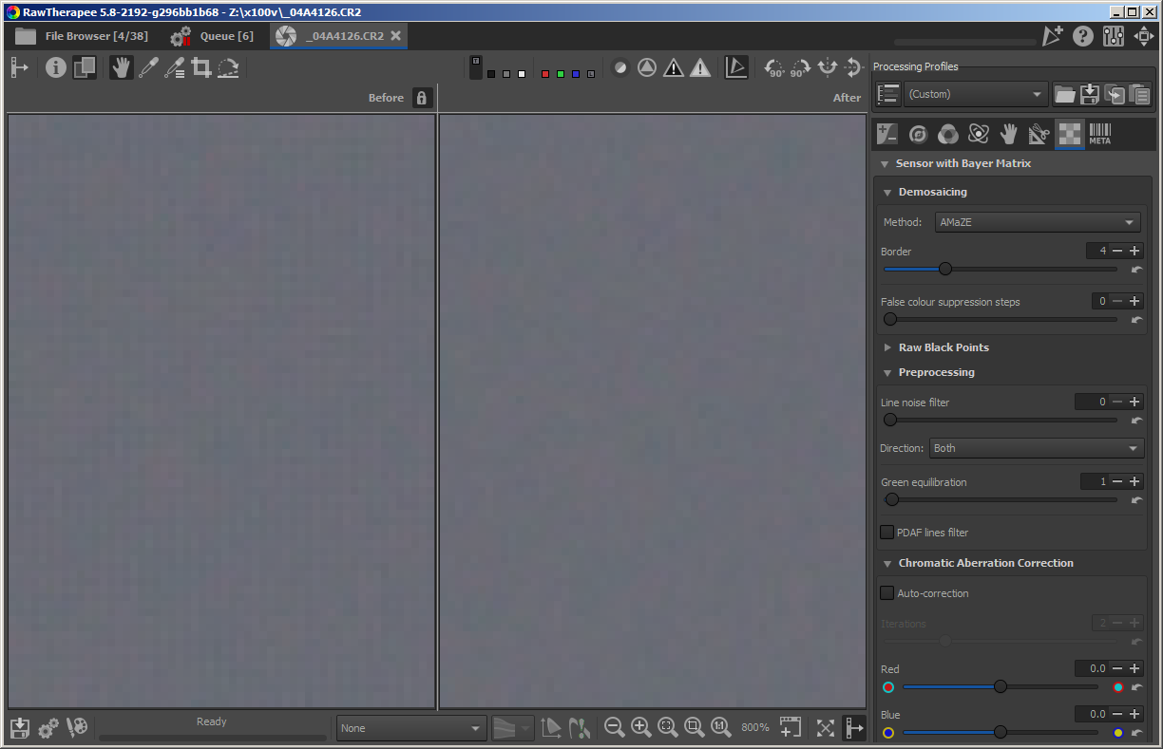1163x749 pixels.
Task: Save the current processing profile
Action: pos(1090,94)
